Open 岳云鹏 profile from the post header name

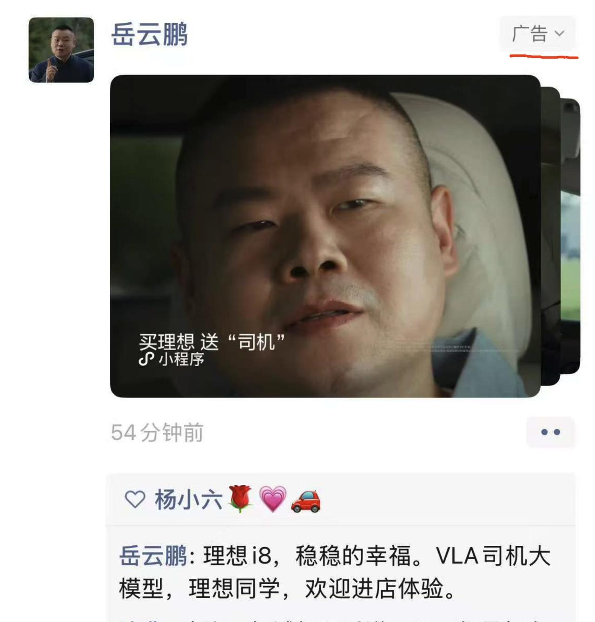coord(149,34)
